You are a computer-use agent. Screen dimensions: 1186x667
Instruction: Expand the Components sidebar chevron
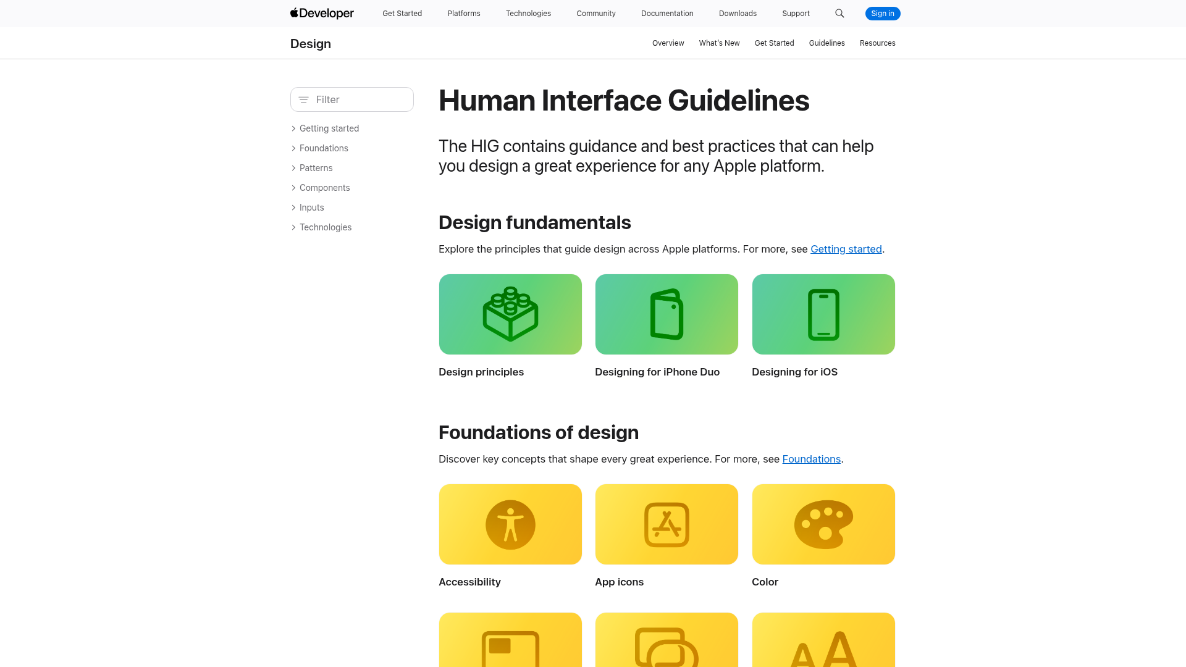(x=293, y=188)
